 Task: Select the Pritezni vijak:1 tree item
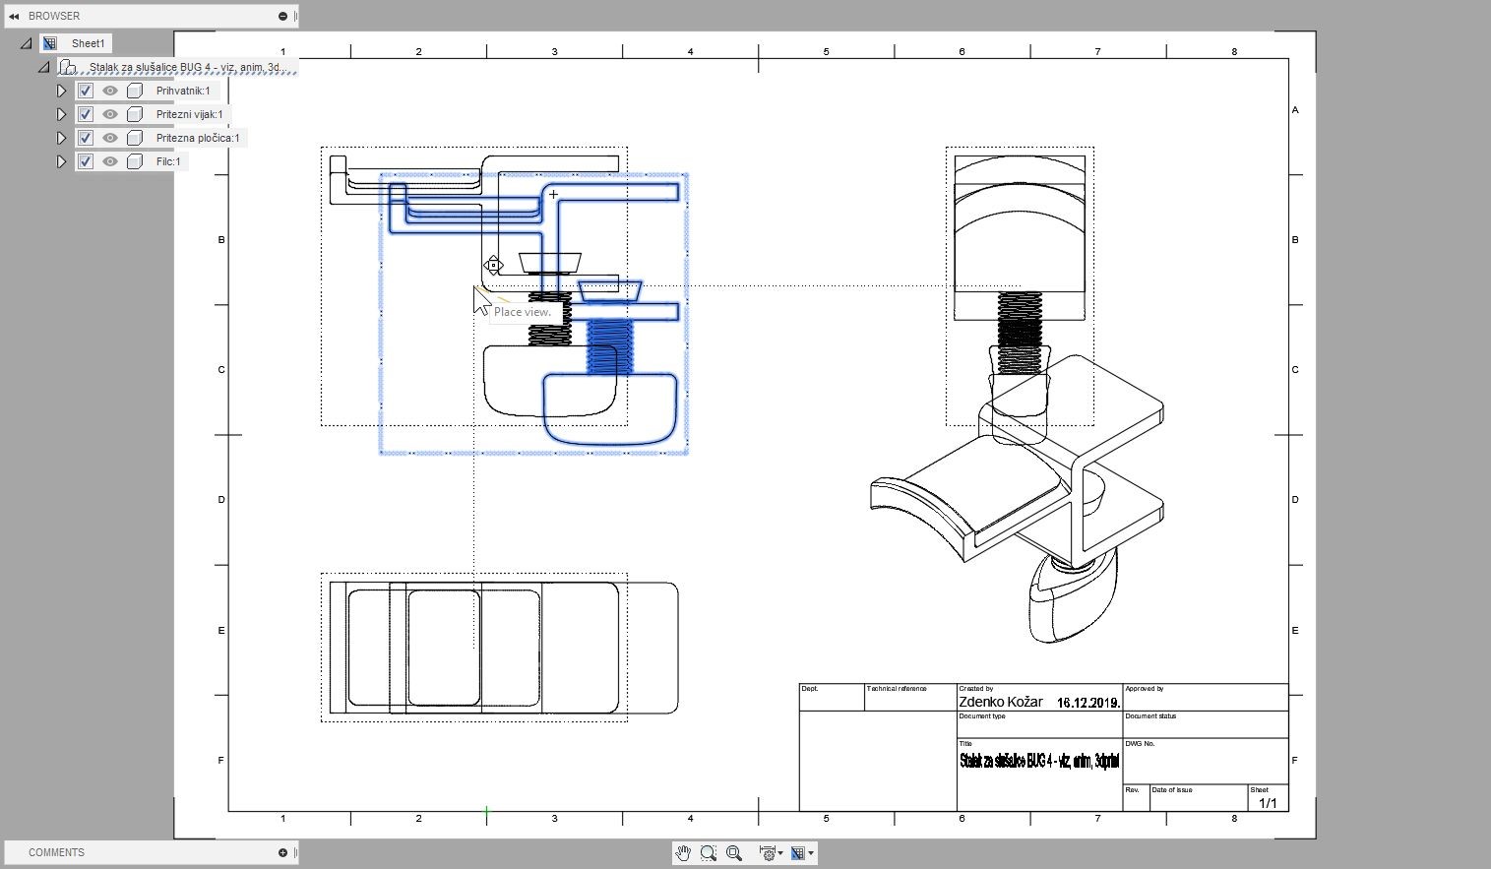tap(189, 114)
